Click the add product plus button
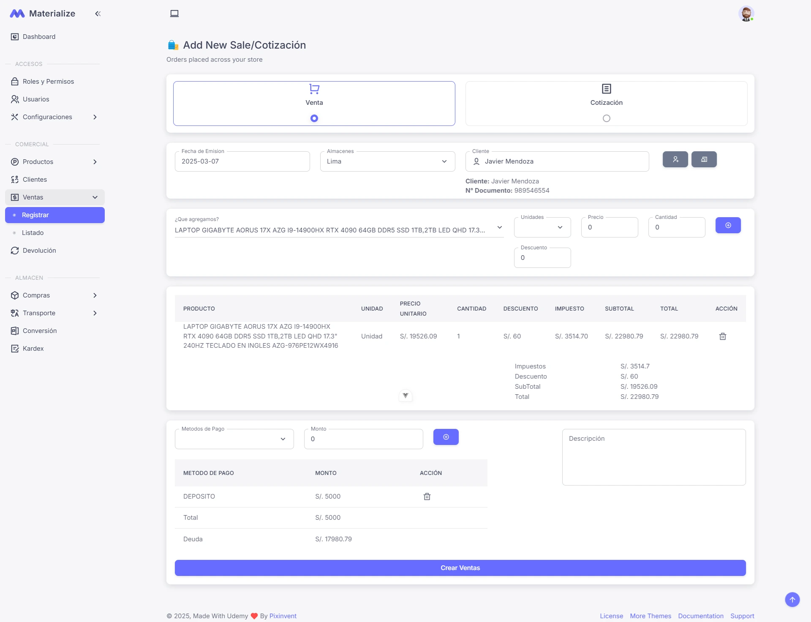The image size is (811, 622). click(728, 225)
